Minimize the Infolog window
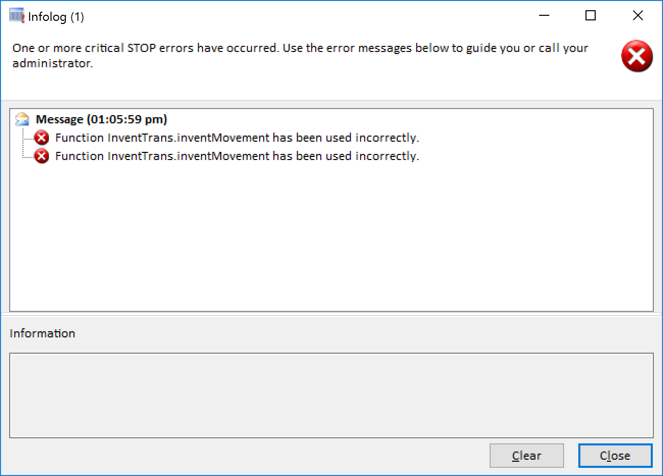Image resolution: width=663 pixels, height=476 pixels. click(544, 16)
